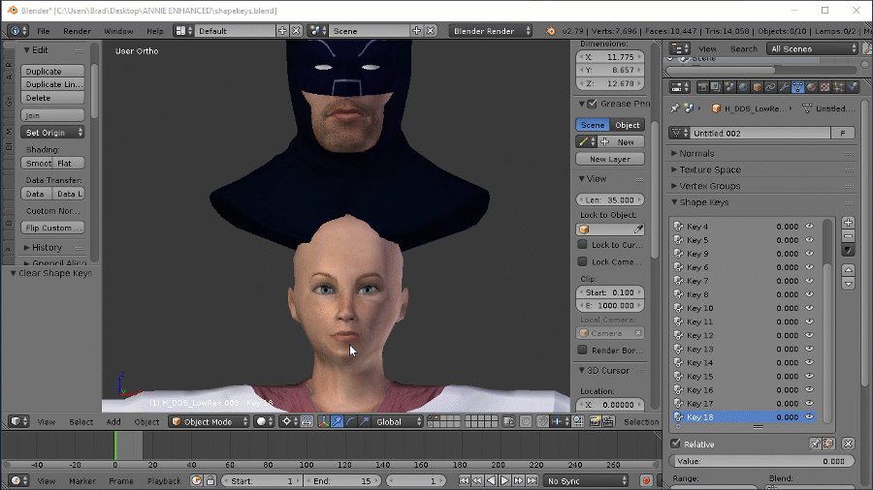The image size is (873, 490).
Task: Open the Object Mode dropdown
Action: pos(208,421)
